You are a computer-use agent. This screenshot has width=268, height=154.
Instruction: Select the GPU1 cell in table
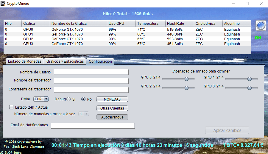(x=36, y=34)
